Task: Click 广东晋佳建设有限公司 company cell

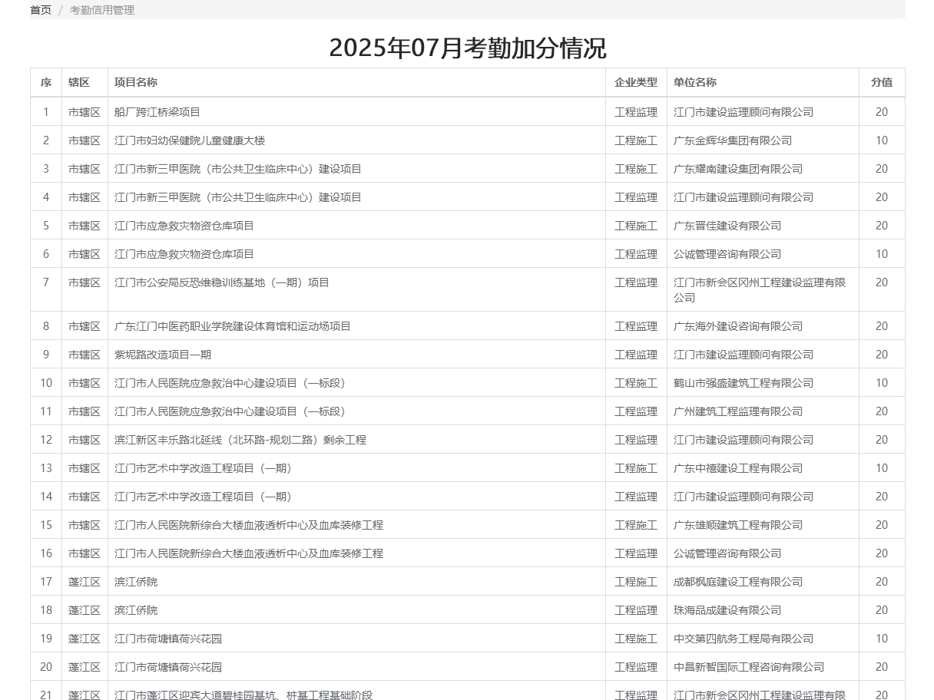Action: pyautogui.click(x=727, y=226)
